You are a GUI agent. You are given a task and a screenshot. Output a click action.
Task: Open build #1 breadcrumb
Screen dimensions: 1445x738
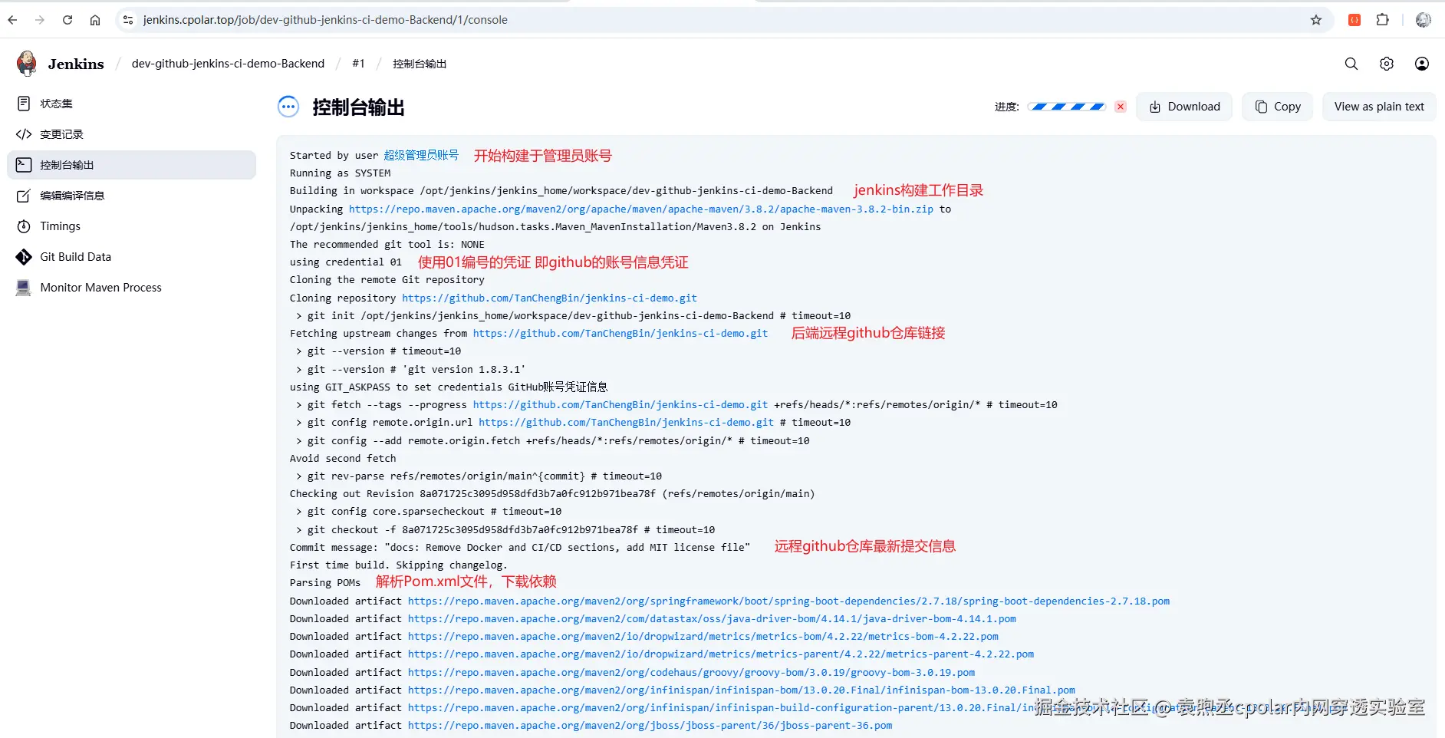click(358, 64)
